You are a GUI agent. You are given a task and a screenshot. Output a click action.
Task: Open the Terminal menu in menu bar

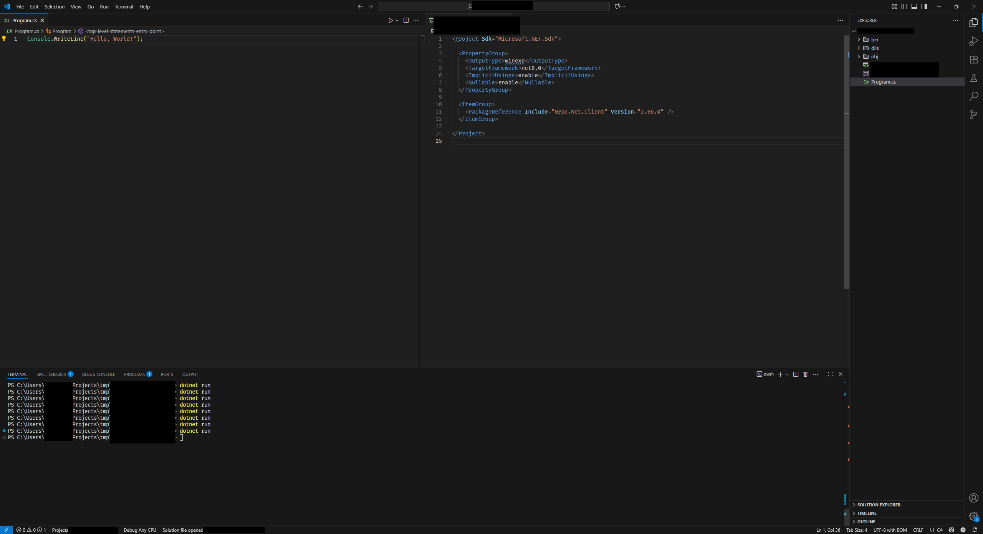[x=124, y=7]
